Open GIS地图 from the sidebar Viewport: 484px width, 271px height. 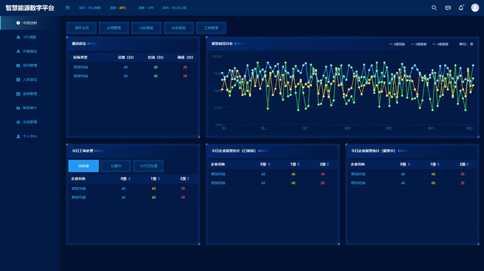30,37
